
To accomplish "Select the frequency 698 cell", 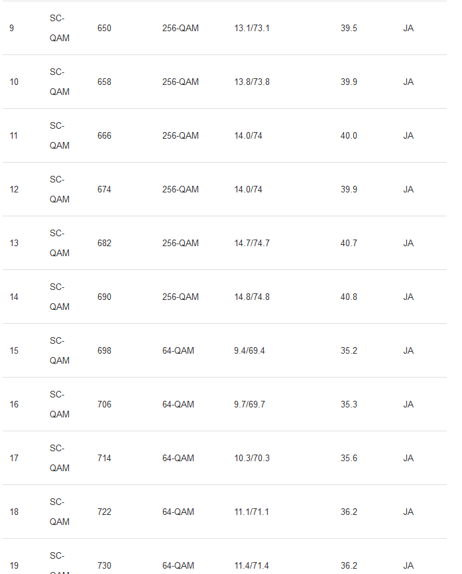I will pos(104,351).
